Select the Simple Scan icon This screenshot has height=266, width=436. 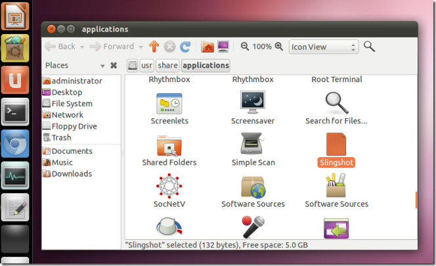(x=251, y=144)
